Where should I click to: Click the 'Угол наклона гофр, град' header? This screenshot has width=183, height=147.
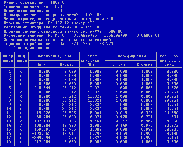coord(169,60)
